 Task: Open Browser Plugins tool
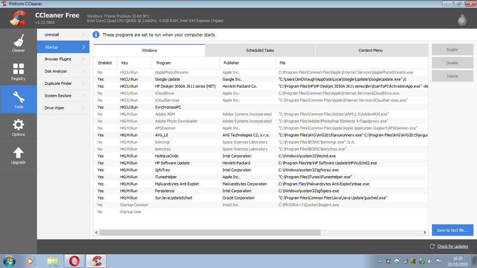[x=64, y=59]
